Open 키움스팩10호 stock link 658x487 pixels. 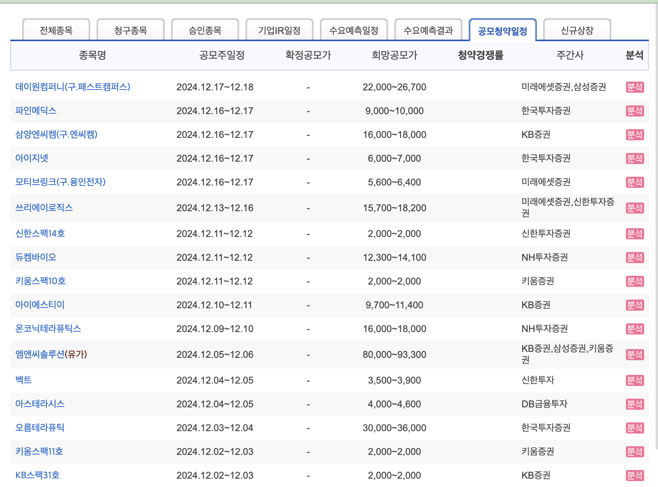(x=40, y=281)
